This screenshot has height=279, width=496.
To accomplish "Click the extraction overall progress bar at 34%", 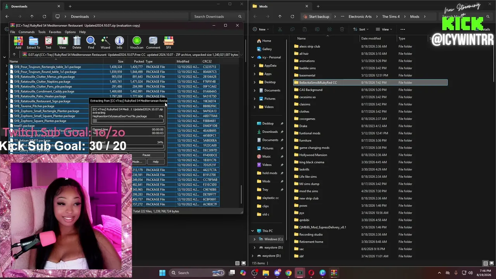I will 128,146.
